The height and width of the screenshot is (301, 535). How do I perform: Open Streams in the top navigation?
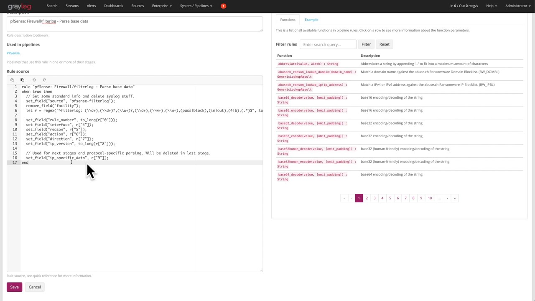[x=72, y=6]
